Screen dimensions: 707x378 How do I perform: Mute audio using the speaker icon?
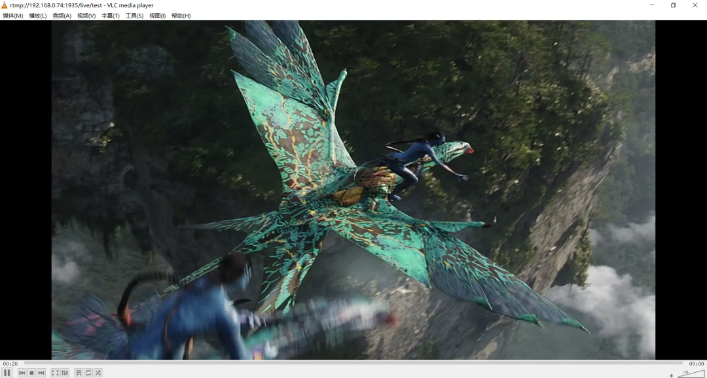tap(672, 375)
